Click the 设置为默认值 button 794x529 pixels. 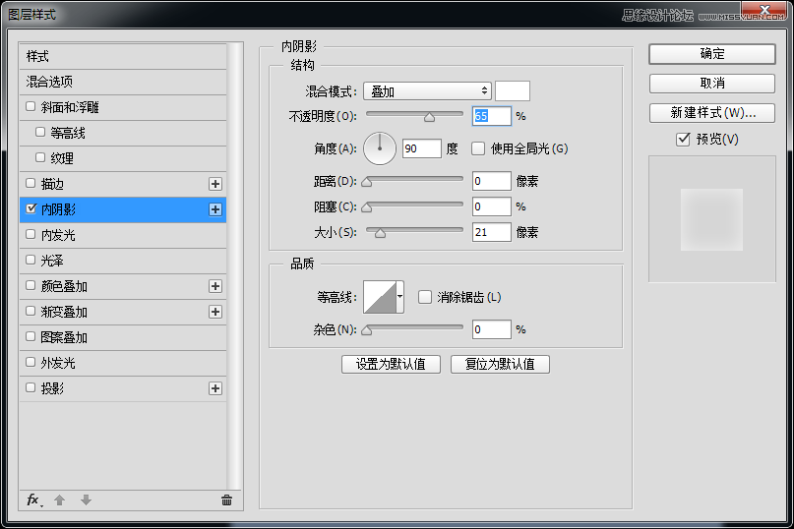[x=391, y=365]
